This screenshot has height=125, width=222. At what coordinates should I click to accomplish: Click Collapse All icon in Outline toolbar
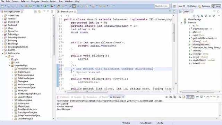tap(194, 16)
